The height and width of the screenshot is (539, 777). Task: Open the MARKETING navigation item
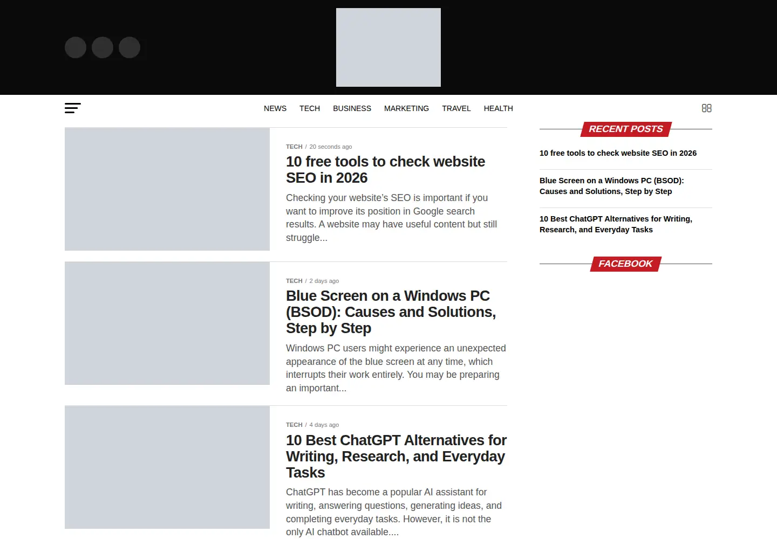(406, 108)
